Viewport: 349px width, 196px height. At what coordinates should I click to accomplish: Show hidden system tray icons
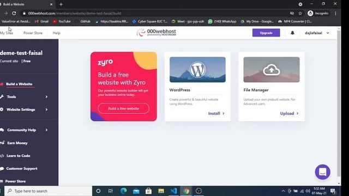point(283,191)
